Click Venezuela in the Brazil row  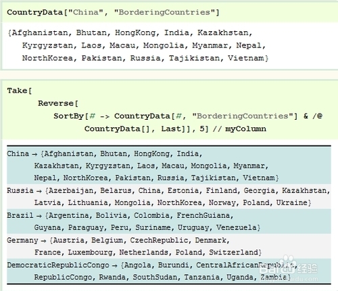[x=237, y=227]
